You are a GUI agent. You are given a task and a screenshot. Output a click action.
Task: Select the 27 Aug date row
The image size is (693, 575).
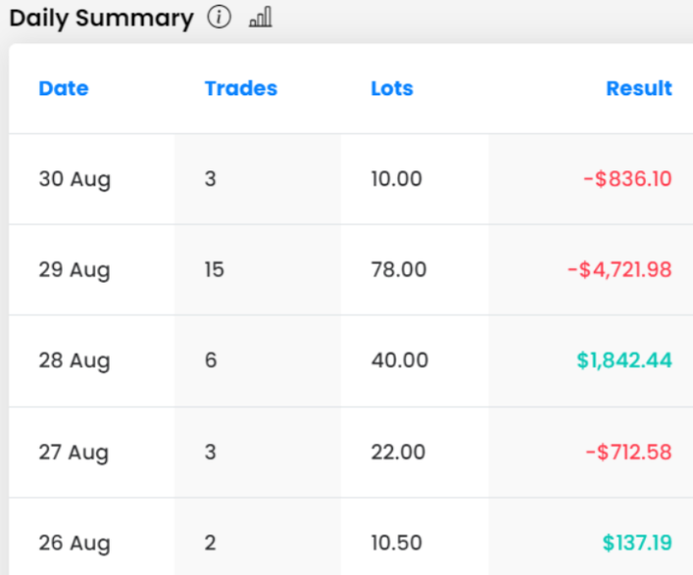click(x=74, y=452)
